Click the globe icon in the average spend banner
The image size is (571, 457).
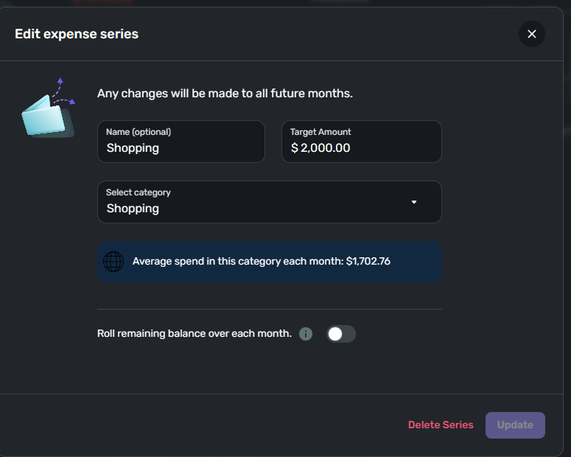[x=113, y=262]
